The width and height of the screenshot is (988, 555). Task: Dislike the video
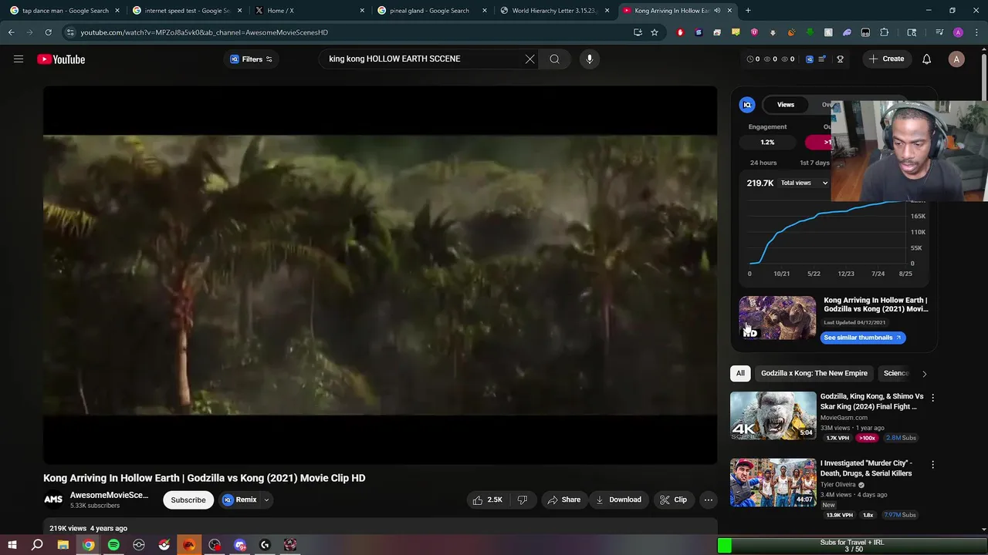click(523, 499)
